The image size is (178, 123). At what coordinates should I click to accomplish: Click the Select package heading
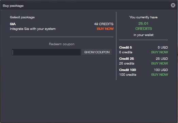22,17
